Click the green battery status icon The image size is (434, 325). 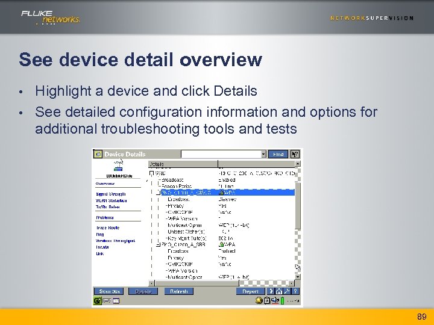(283, 300)
